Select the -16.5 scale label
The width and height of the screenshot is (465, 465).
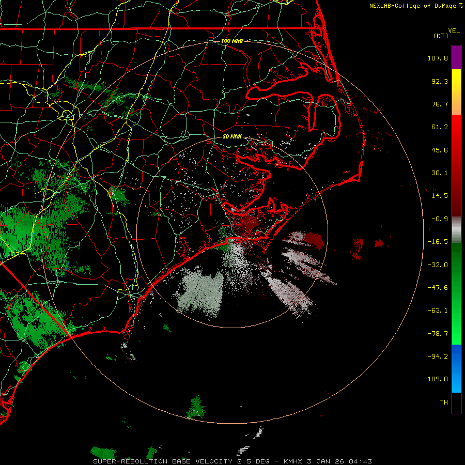pyautogui.click(x=438, y=242)
